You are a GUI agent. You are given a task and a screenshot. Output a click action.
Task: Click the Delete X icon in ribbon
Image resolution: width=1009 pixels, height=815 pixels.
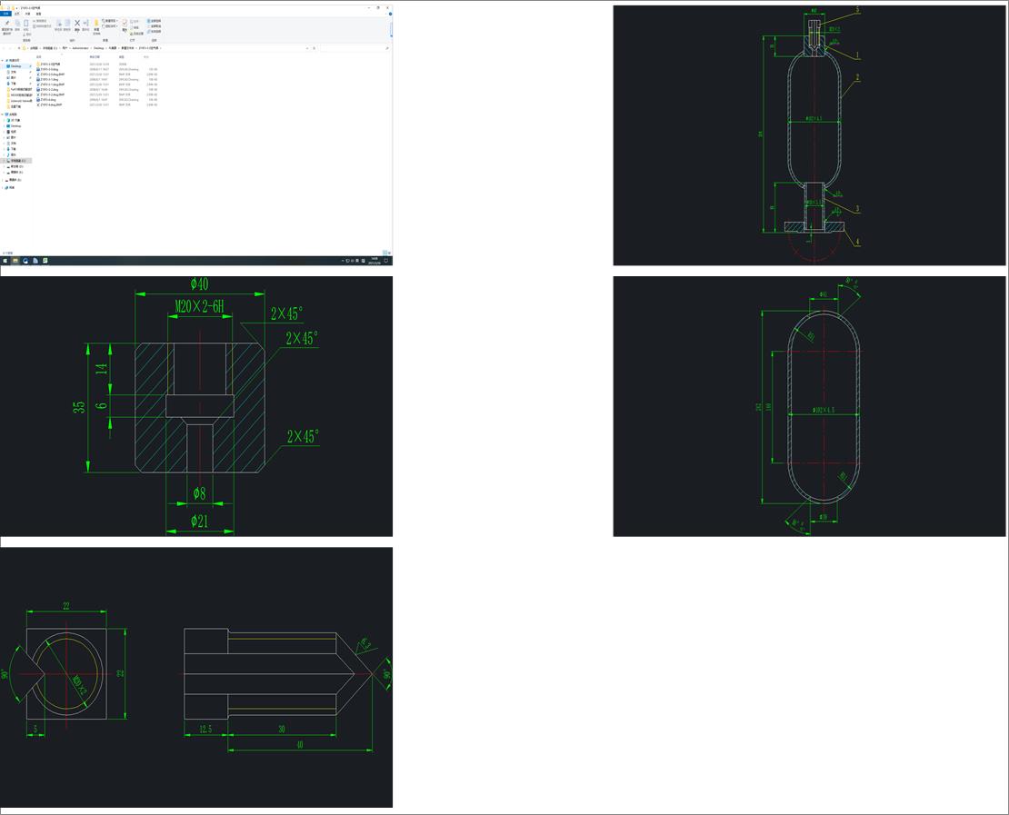[77, 25]
